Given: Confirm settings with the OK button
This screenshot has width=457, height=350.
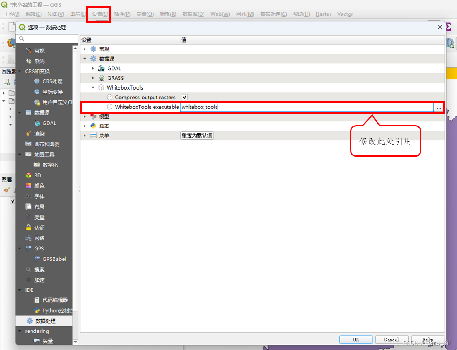Looking at the screenshot, I should (x=356, y=339).
